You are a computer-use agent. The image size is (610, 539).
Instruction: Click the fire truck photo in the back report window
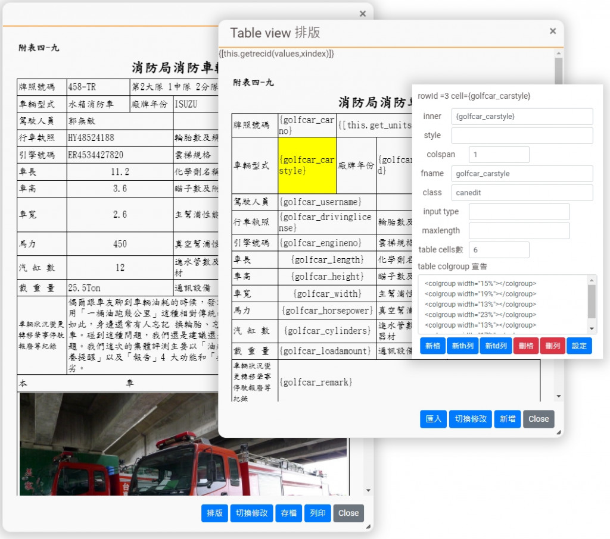click(183, 444)
